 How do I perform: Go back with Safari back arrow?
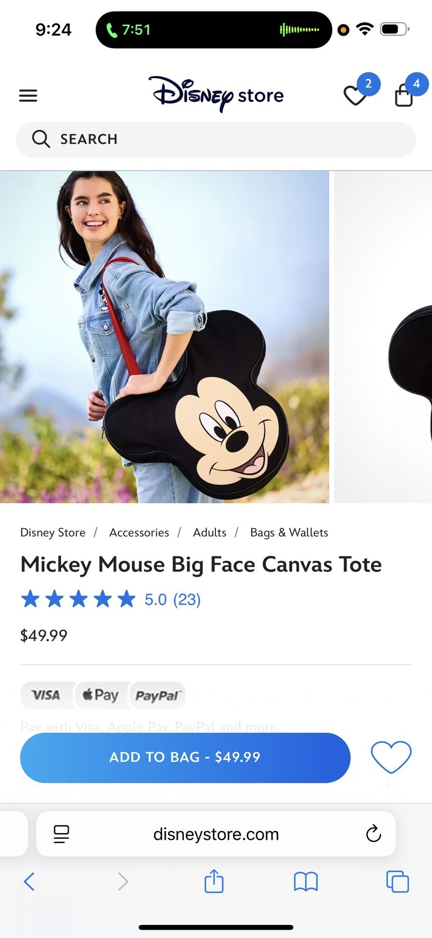coord(29,882)
